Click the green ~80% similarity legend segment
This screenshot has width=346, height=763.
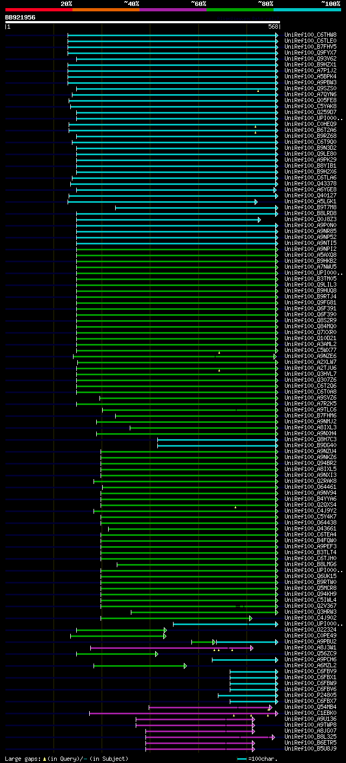point(239,10)
